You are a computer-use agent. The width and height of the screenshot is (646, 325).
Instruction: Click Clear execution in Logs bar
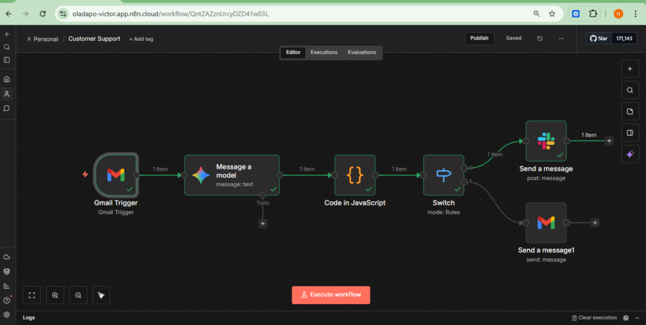[x=594, y=317]
